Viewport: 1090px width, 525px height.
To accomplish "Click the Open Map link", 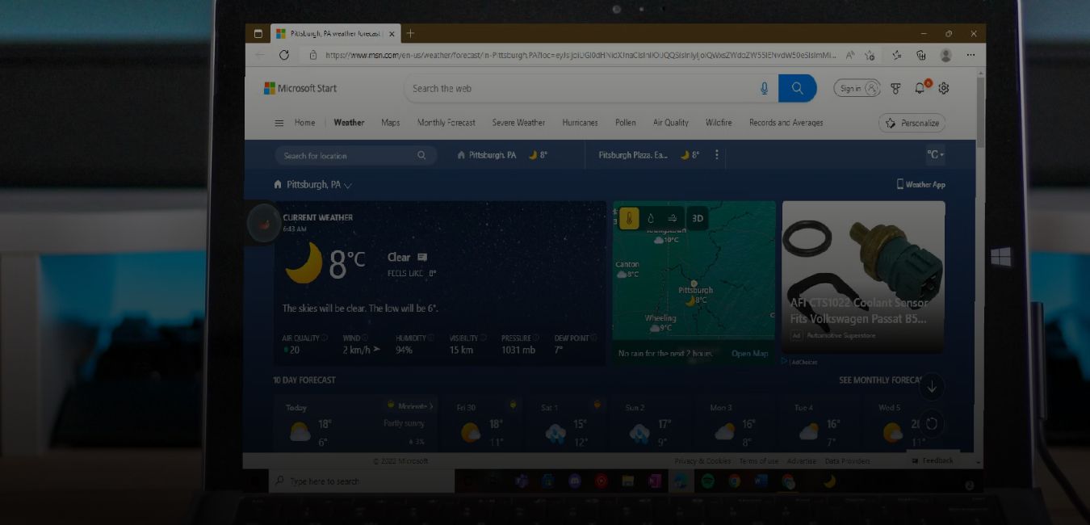I will click(x=750, y=353).
